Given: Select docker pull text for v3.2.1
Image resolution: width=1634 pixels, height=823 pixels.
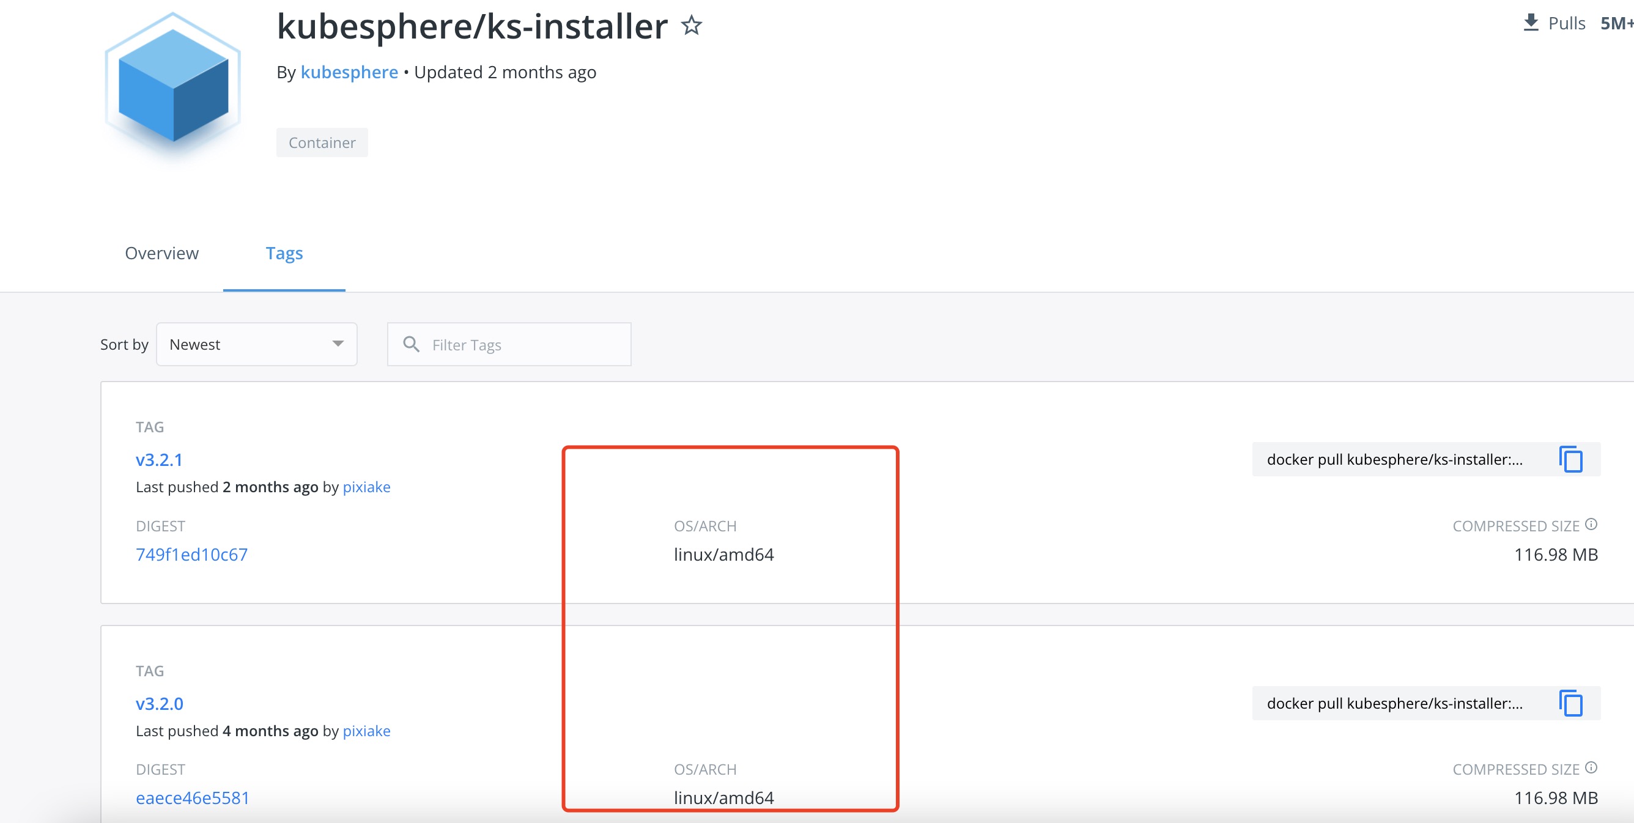Looking at the screenshot, I should 1394,459.
